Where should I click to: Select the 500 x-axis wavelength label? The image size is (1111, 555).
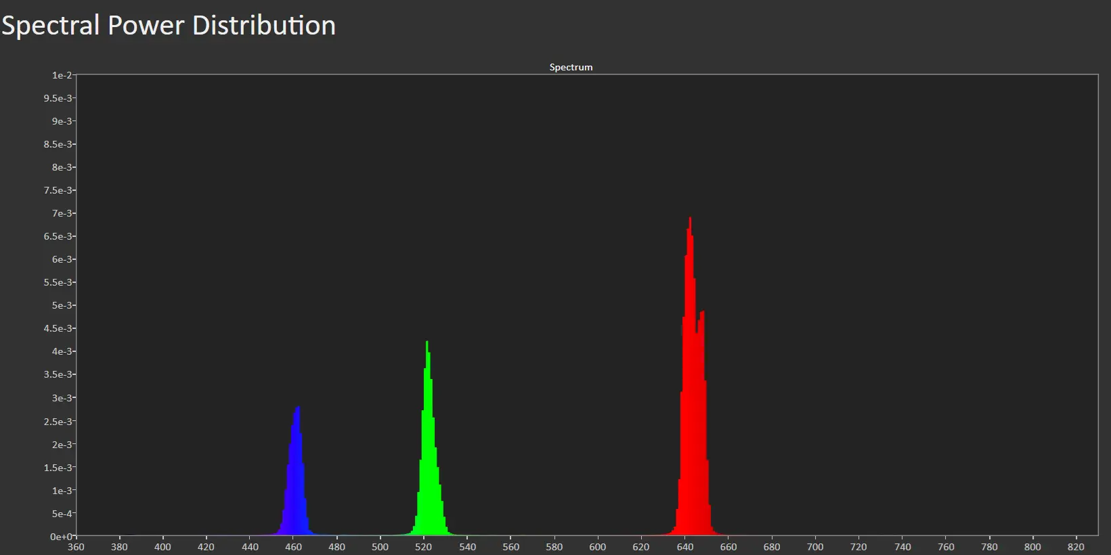380,547
